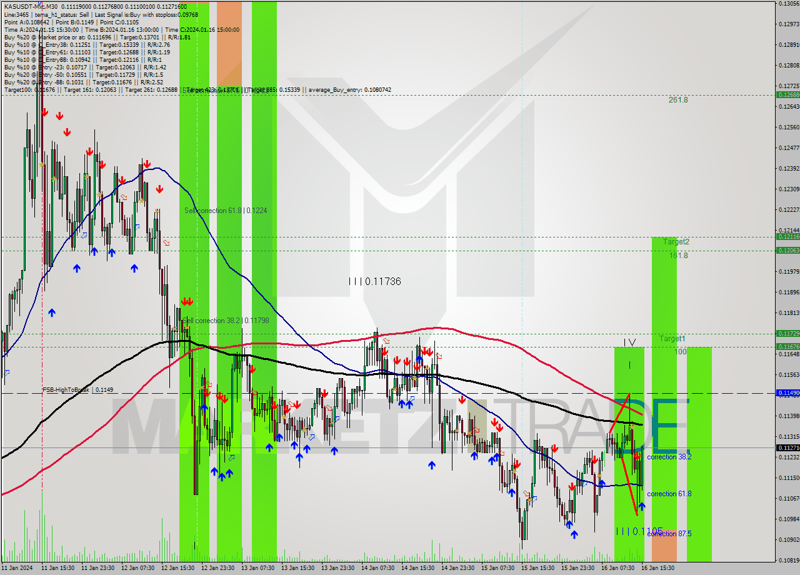
Task: Click the 0.12560 price axis value
Action: (x=789, y=127)
